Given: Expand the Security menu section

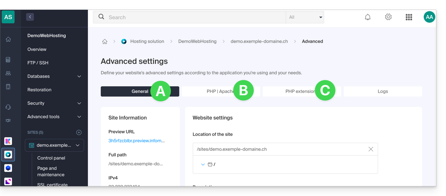Looking at the screenshot, I should [79, 103].
